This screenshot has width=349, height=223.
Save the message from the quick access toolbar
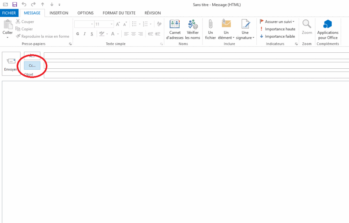coord(14,4)
